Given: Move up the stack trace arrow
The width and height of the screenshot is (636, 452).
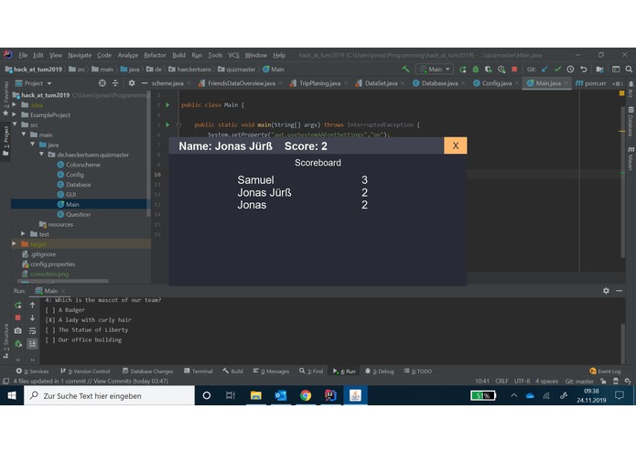Looking at the screenshot, I should [32, 305].
